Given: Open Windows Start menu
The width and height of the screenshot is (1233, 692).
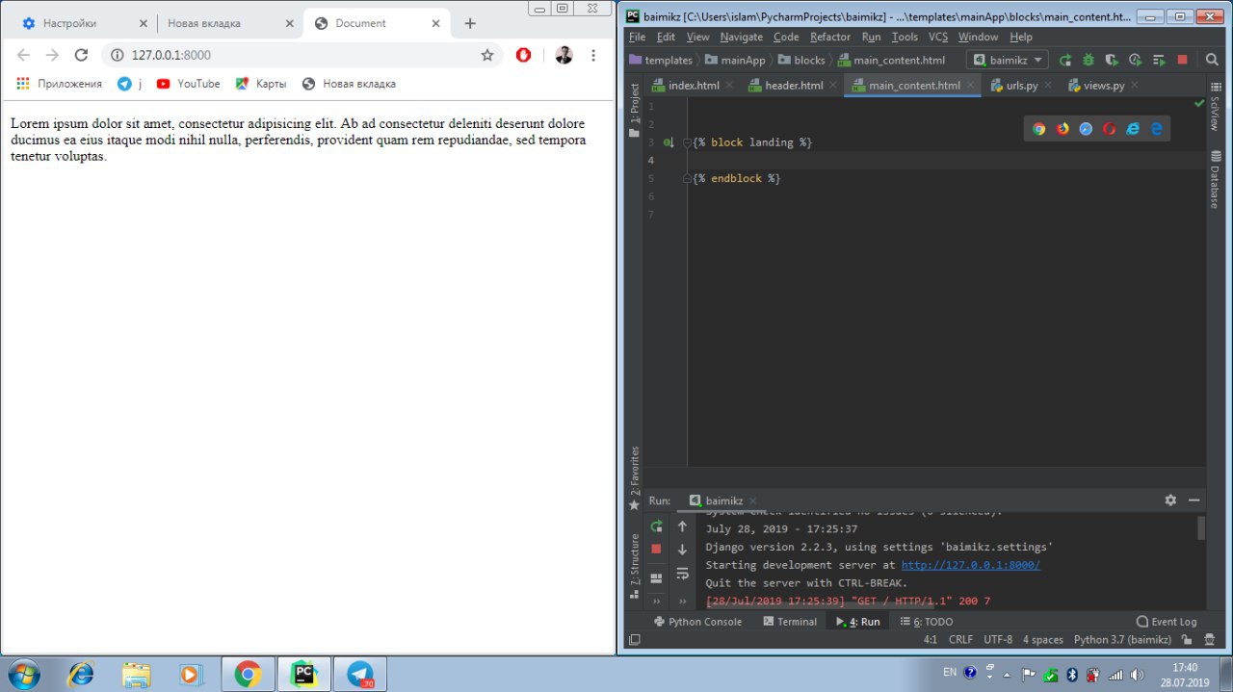Looking at the screenshot, I should 23,674.
